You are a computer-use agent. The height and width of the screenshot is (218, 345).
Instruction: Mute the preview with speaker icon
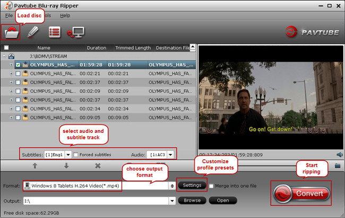pos(340,155)
